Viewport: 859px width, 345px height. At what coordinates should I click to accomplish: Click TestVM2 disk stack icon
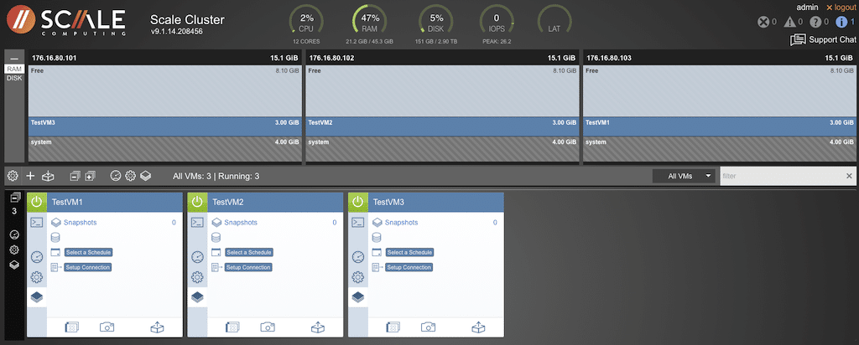(x=216, y=238)
